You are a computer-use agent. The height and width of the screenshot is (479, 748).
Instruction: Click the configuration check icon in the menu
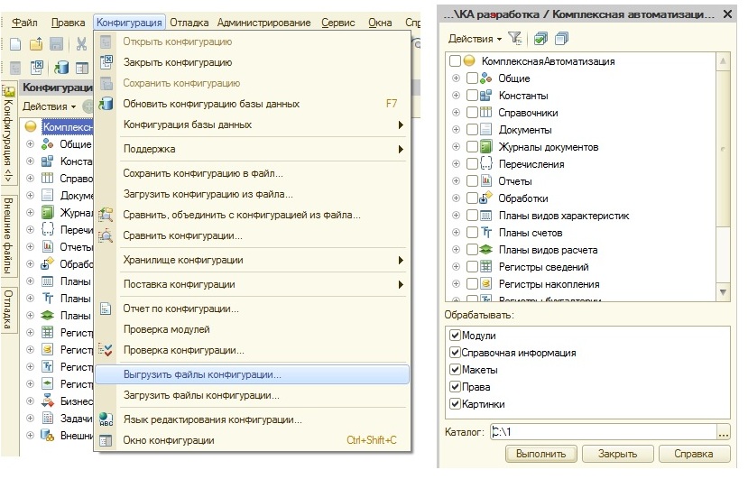[x=106, y=350]
